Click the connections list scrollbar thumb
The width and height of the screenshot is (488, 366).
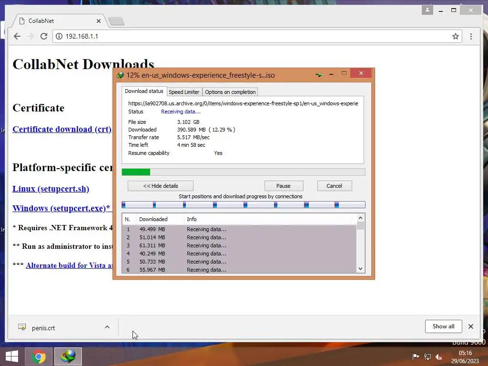(360, 225)
